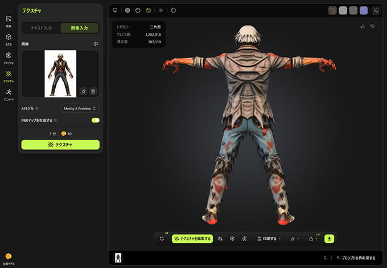This screenshot has height=268, width=387.
Task: Switch to the 画像入力 tab
Action: 80,28
